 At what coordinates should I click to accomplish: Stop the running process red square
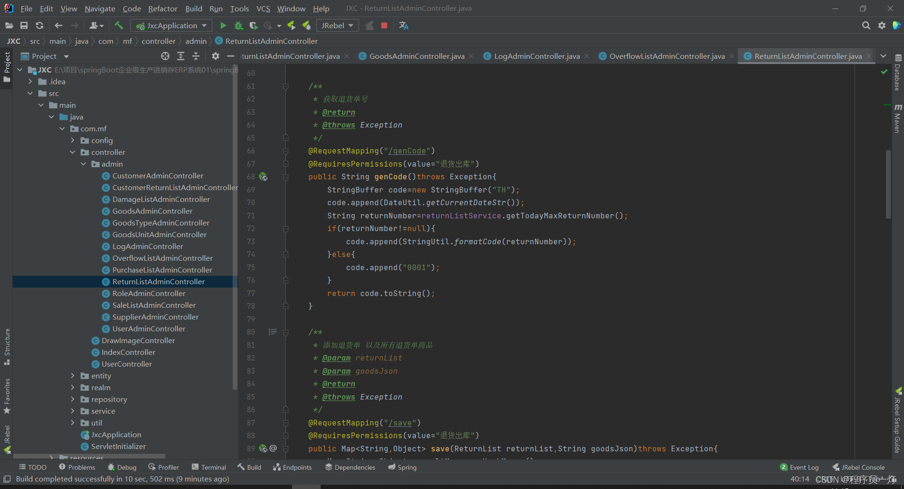click(384, 25)
